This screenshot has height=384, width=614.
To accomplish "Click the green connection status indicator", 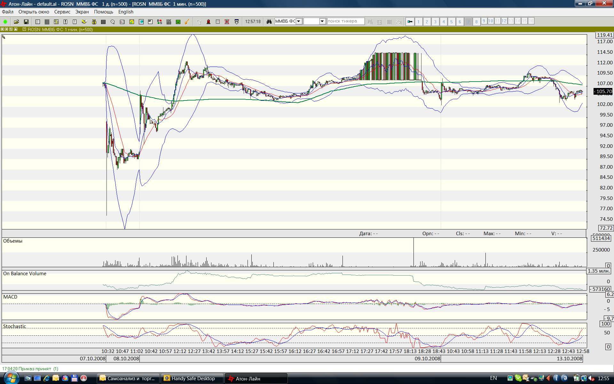I will 5,22.
